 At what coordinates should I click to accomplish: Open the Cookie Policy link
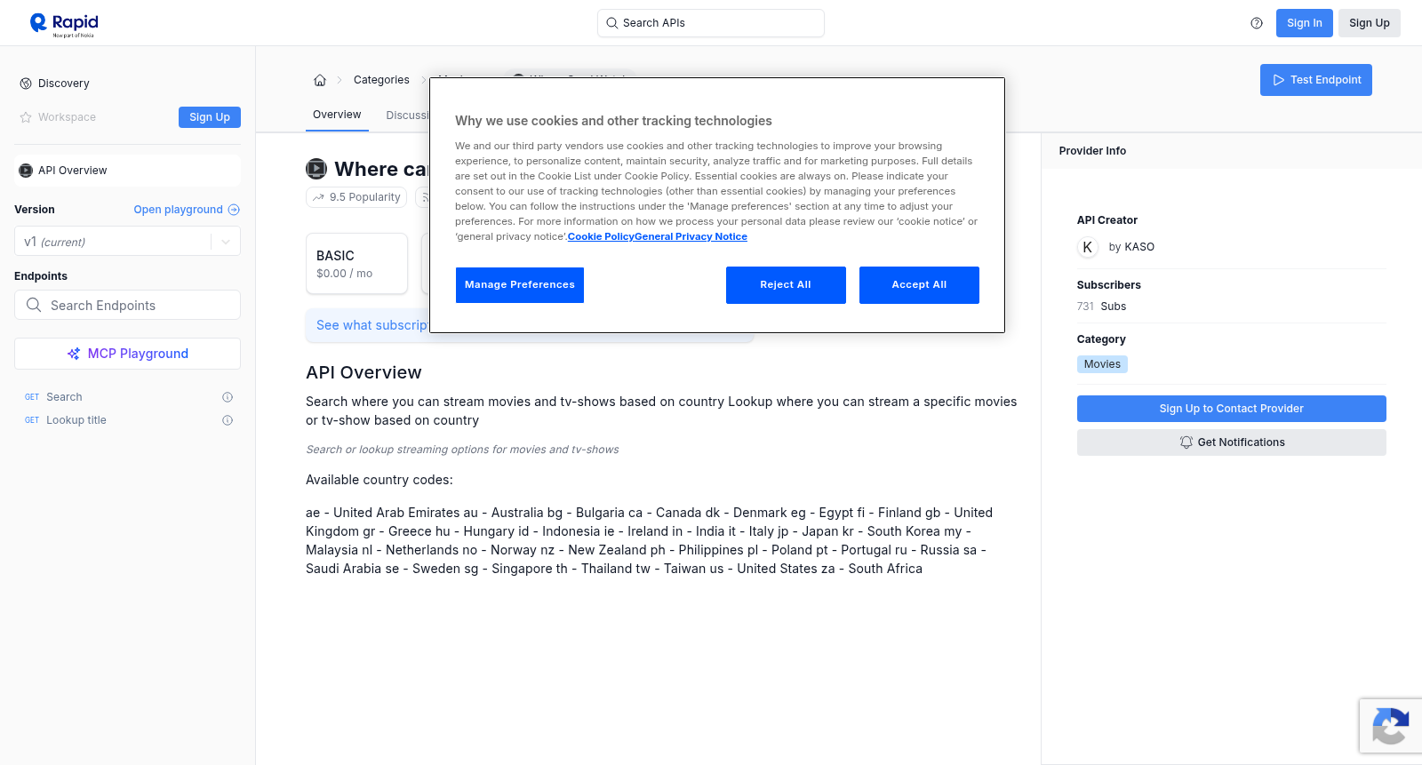tap(601, 236)
